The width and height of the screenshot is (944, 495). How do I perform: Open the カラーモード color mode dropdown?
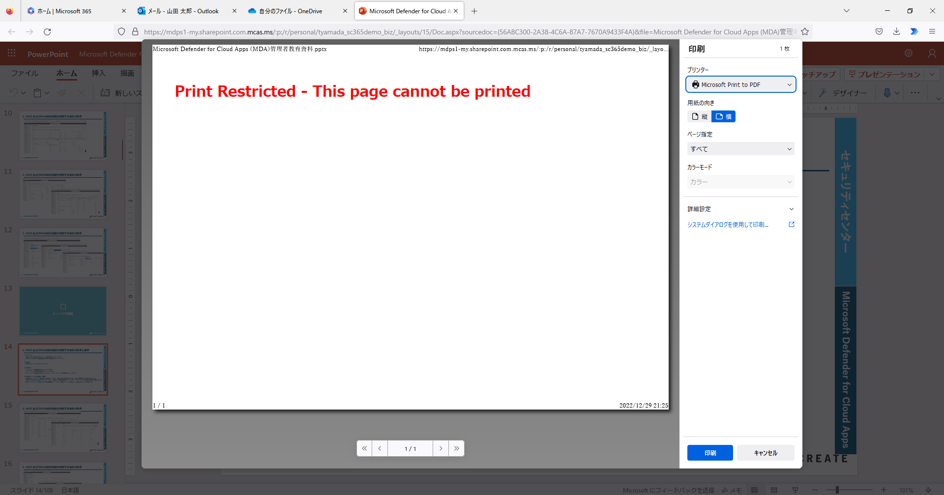pos(741,182)
